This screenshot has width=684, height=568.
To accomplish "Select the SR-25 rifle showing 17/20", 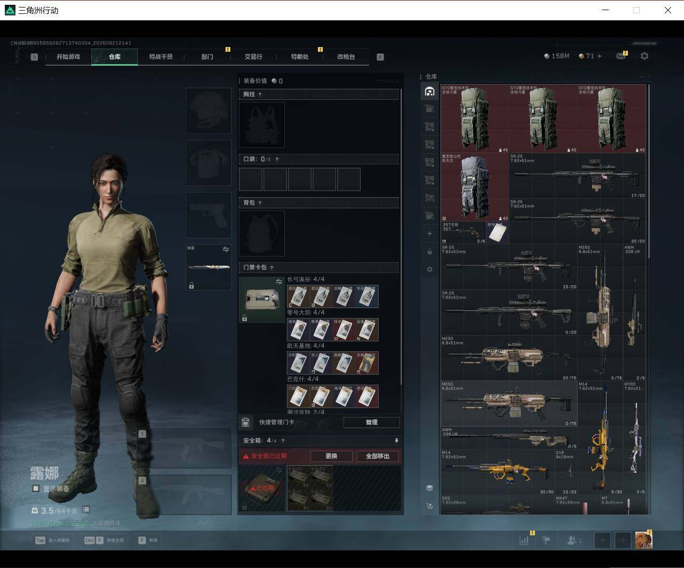I will tap(578, 176).
